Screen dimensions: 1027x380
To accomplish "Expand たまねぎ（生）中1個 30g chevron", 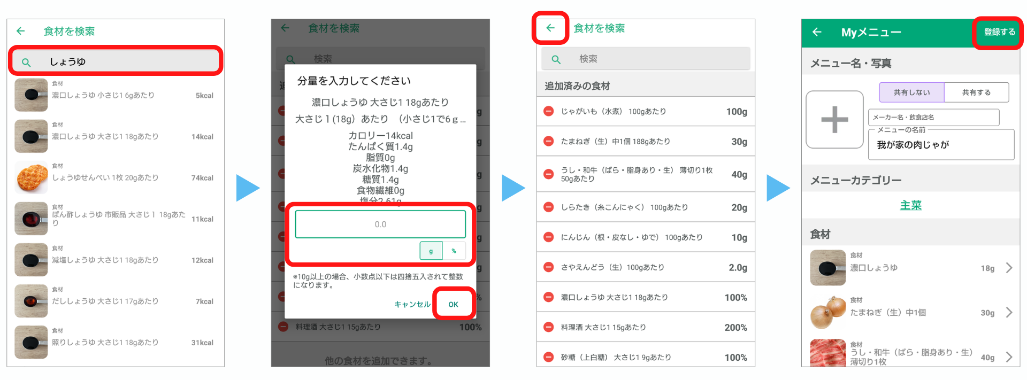I will 1009,313.
